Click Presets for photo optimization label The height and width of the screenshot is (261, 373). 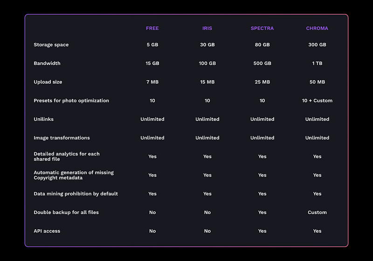71,101
